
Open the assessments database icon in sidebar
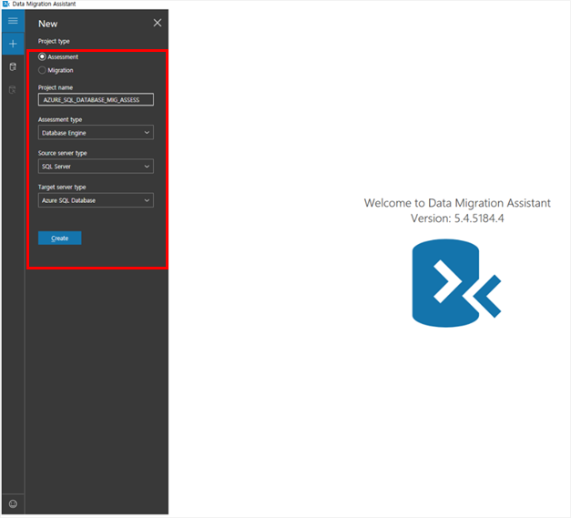click(x=13, y=66)
